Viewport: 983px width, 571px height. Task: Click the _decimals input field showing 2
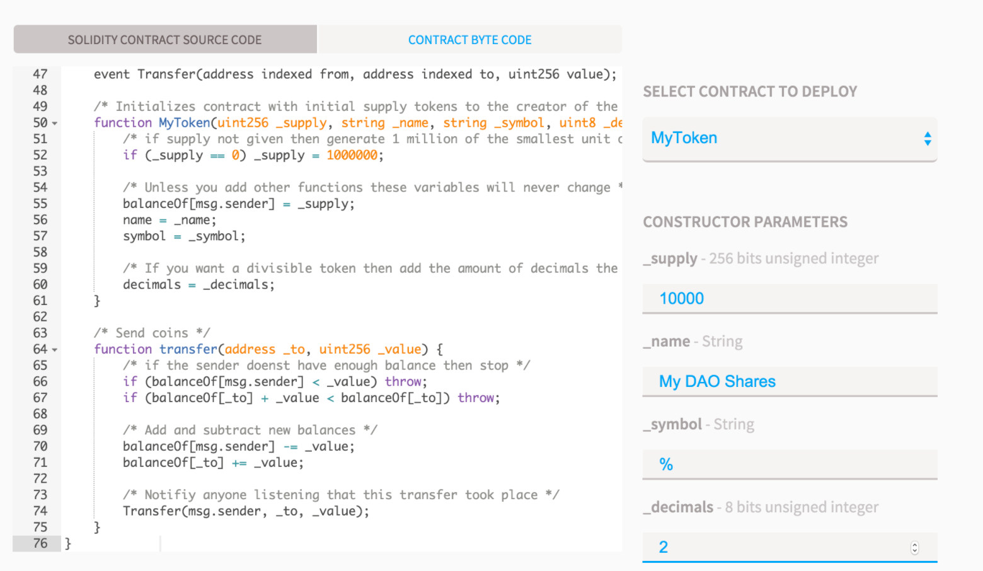click(775, 547)
